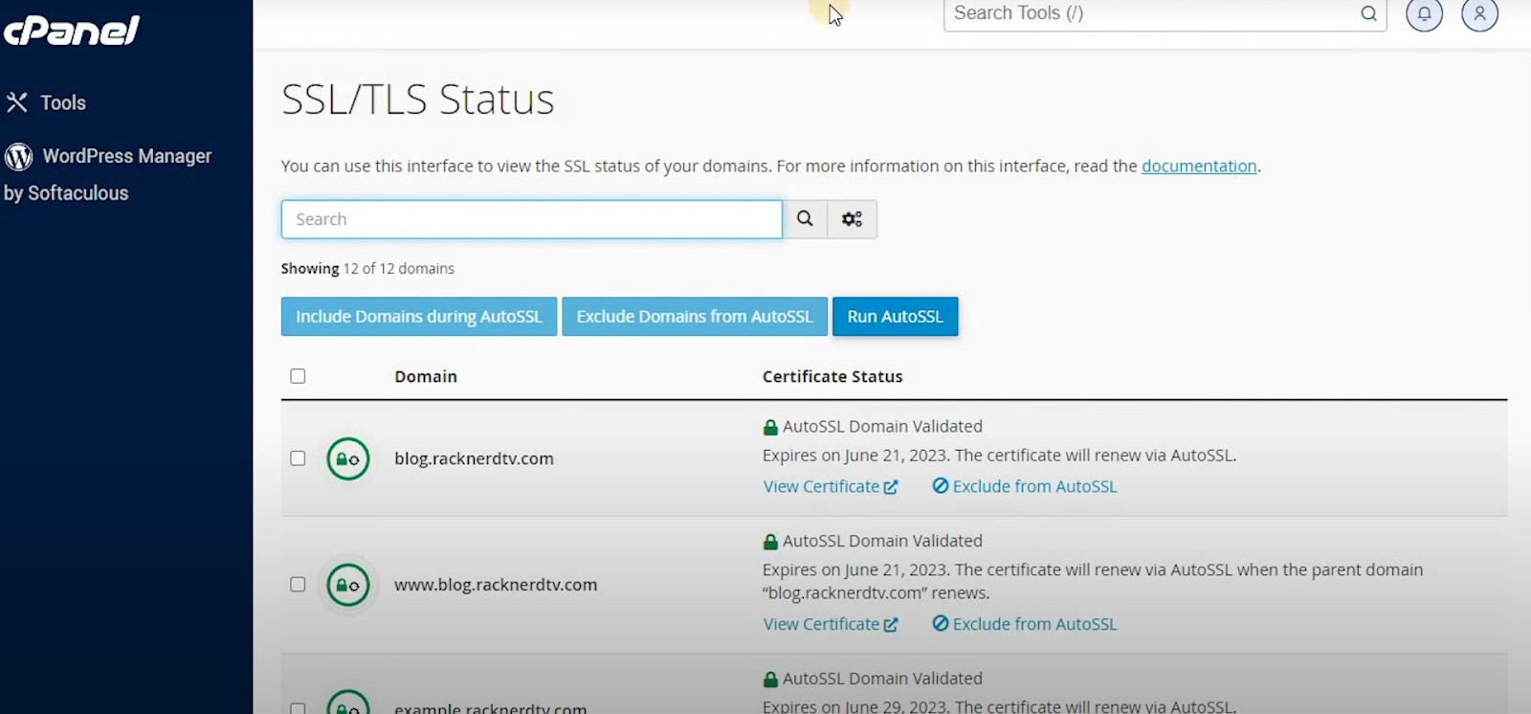Open WordPress Manager by Softaculous

[x=108, y=174]
